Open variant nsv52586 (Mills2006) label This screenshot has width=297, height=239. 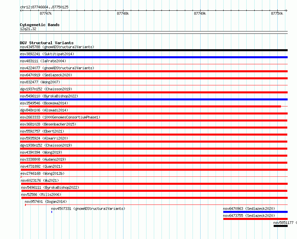pos(41,194)
